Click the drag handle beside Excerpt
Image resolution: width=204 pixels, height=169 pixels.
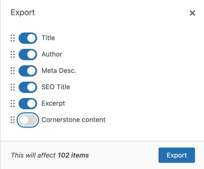(12, 103)
